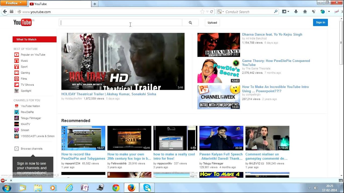
Task: Open YouTube Nation channel in sidebar
Action: coord(30,106)
